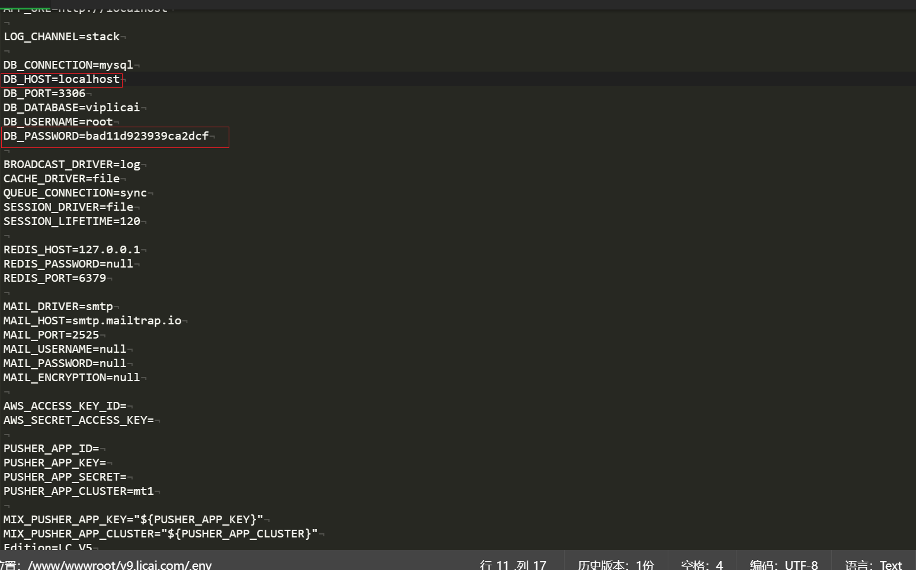Viewport: 916px width, 570px height.
Task: Click the AWS_ACCESS_KEY_ID= line
Action: (x=65, y=406)
